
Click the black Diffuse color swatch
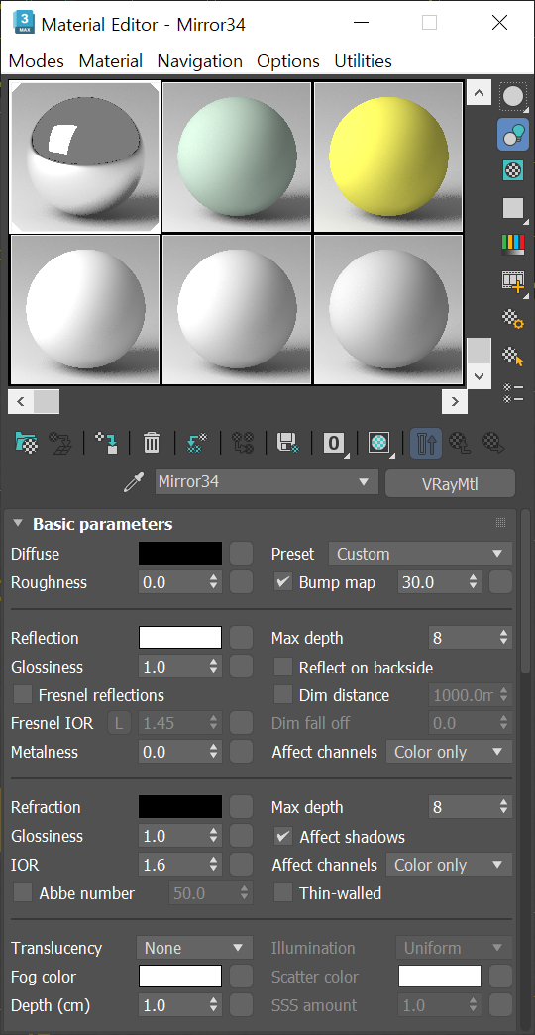[x=180, y=553]
